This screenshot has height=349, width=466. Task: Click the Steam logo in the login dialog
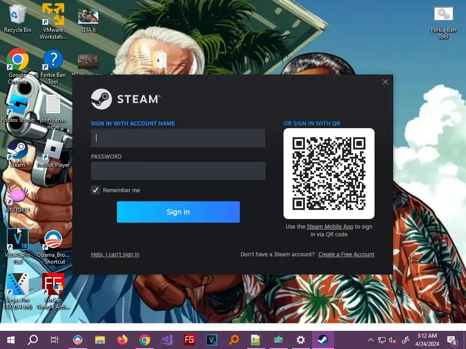pos(126,99)
